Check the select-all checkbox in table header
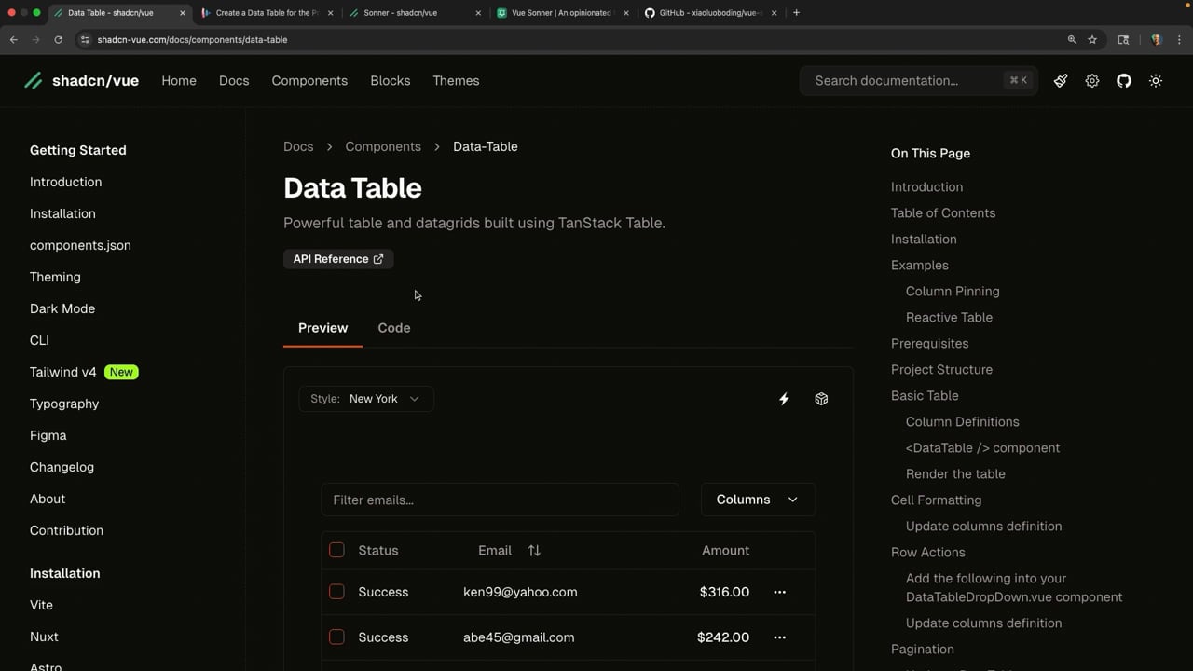This screenshot has width=1193, height=671. pos(336,551)
